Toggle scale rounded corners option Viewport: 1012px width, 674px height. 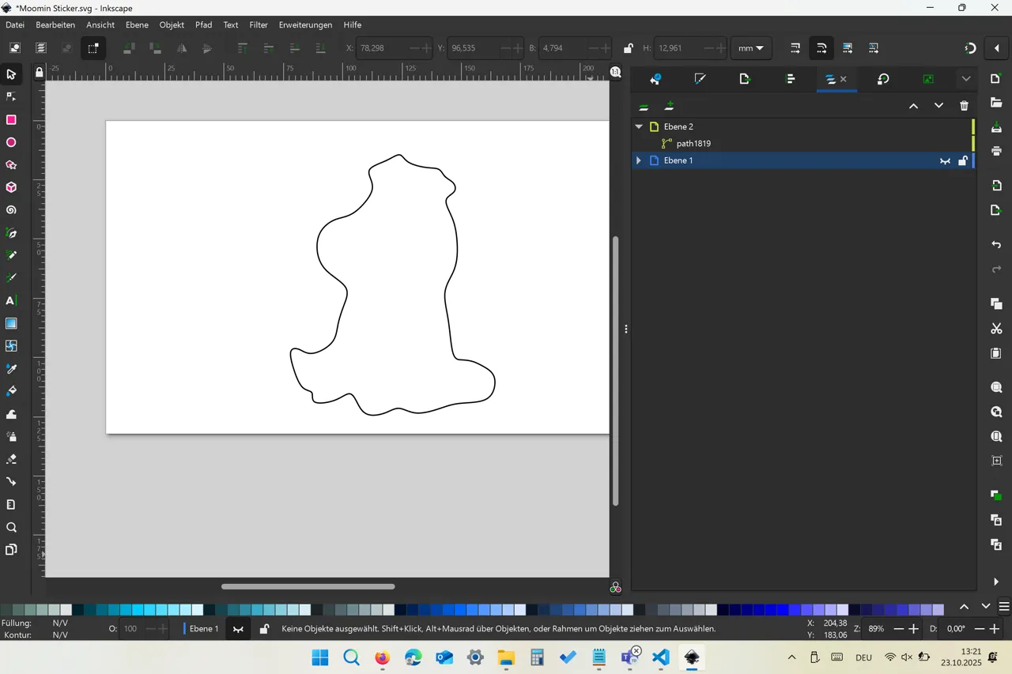(821, 48)
